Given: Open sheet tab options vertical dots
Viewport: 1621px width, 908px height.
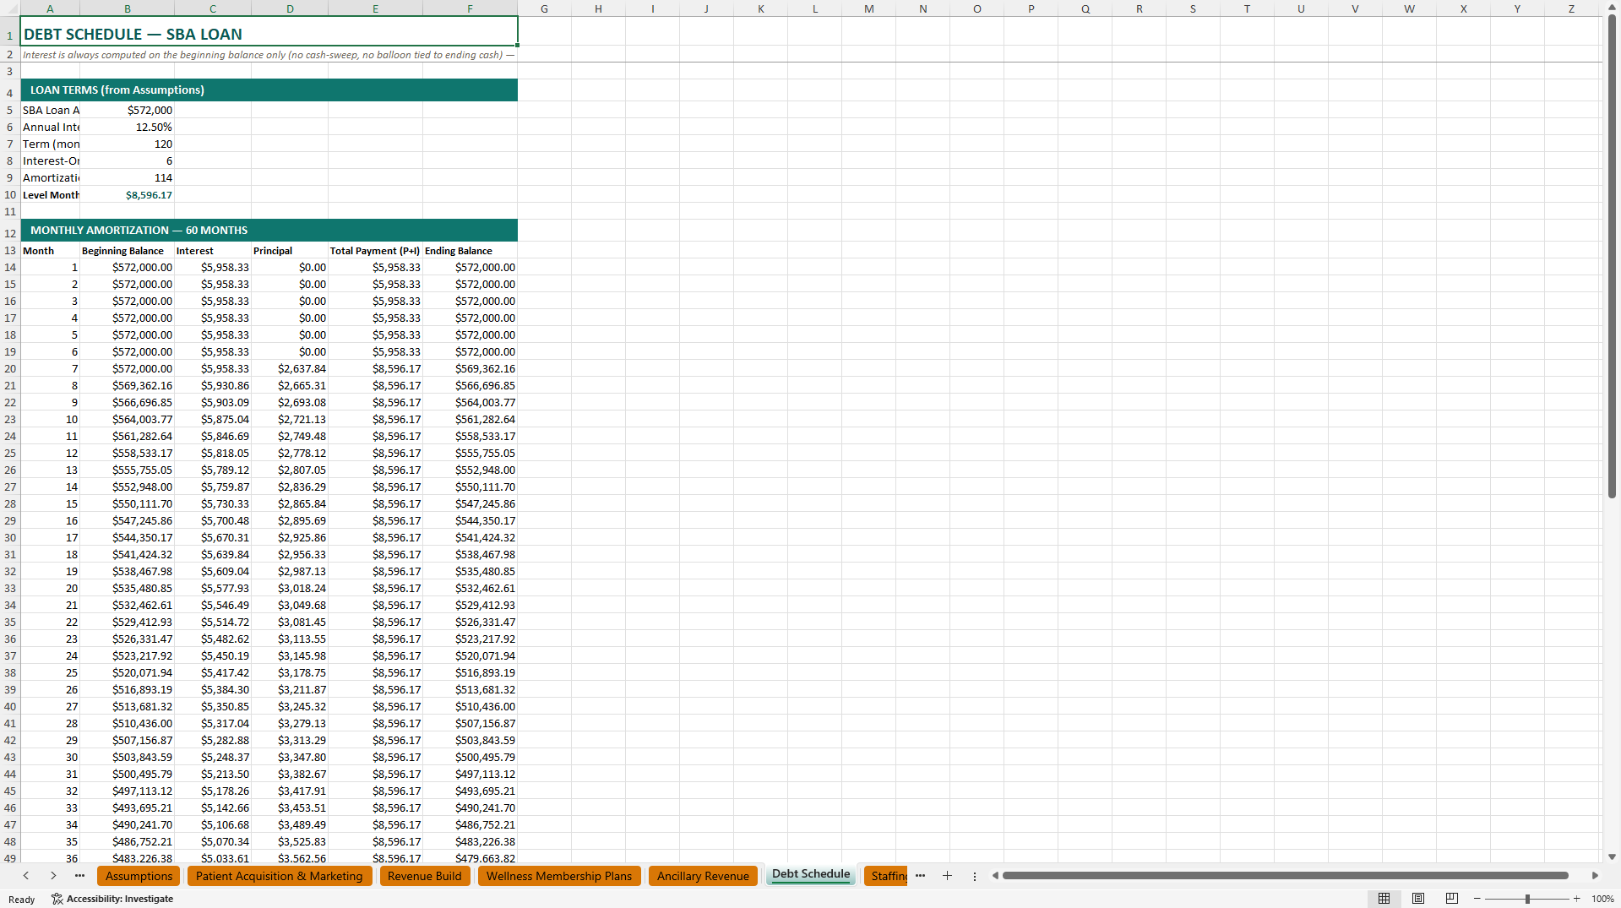Looking at the screenshot, I should coord(974,876).
